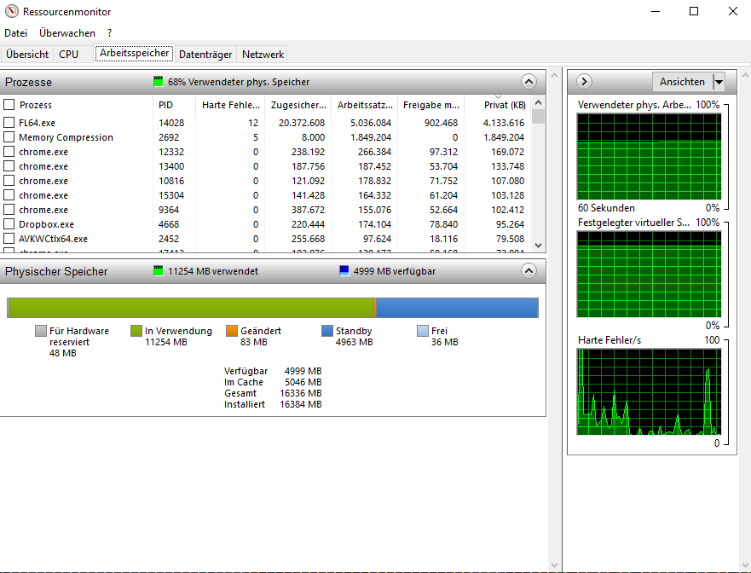Viewport: 751px width, 573px height.
Task: Click blue Standby memory bar segment
Action: (x=458, y=308)
